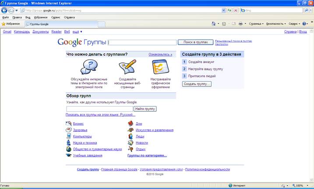Click the Здоровье category icon
This screenshot has width=314, height=189.
click(68, 130)
